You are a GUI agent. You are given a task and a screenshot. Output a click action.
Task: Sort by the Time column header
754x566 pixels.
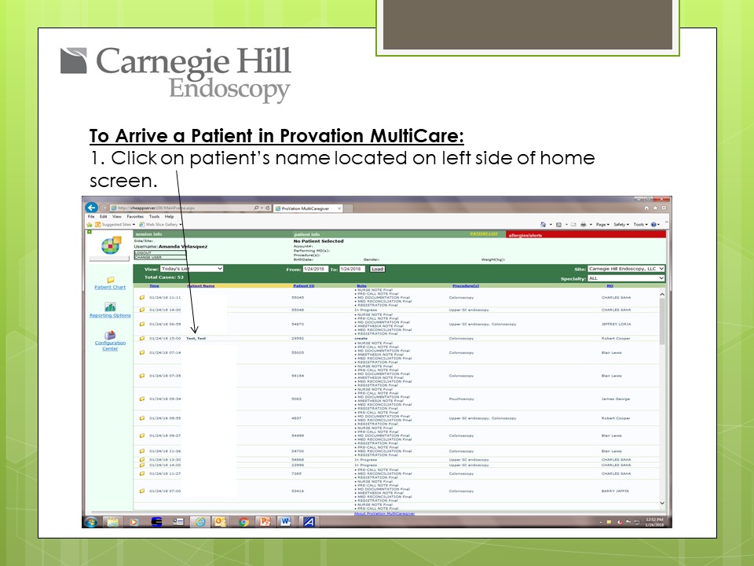tap(155, 286)
